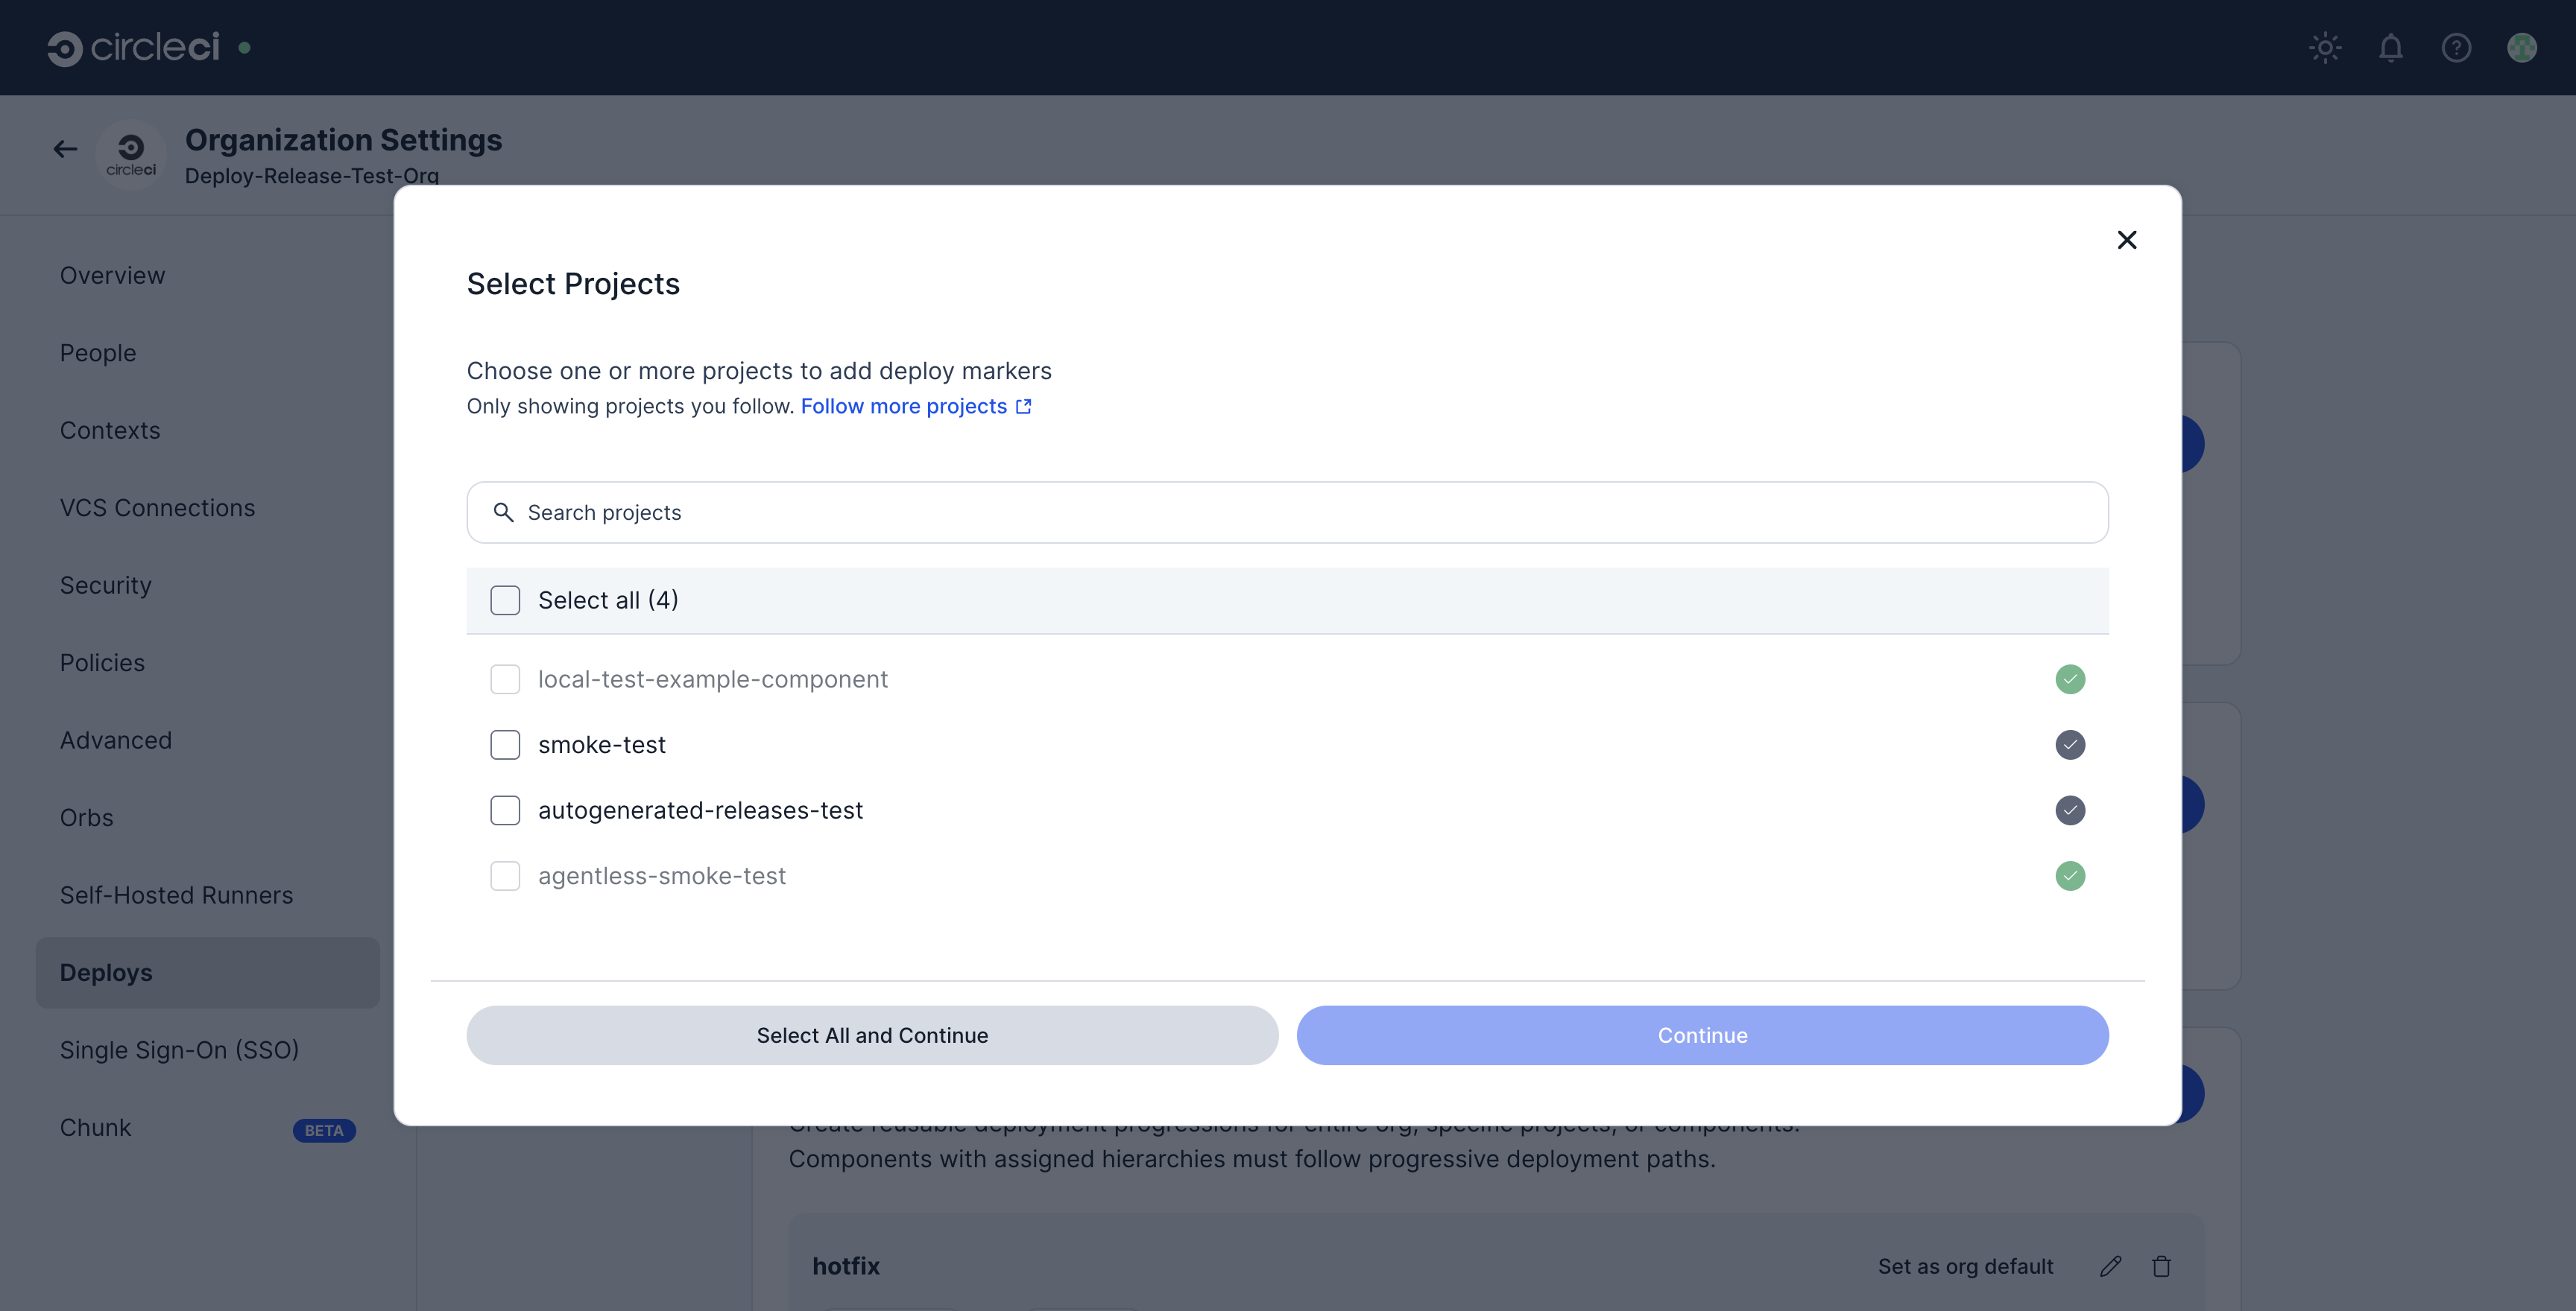Click the back arrow beside Organization Settings

(x=64, y=148)
